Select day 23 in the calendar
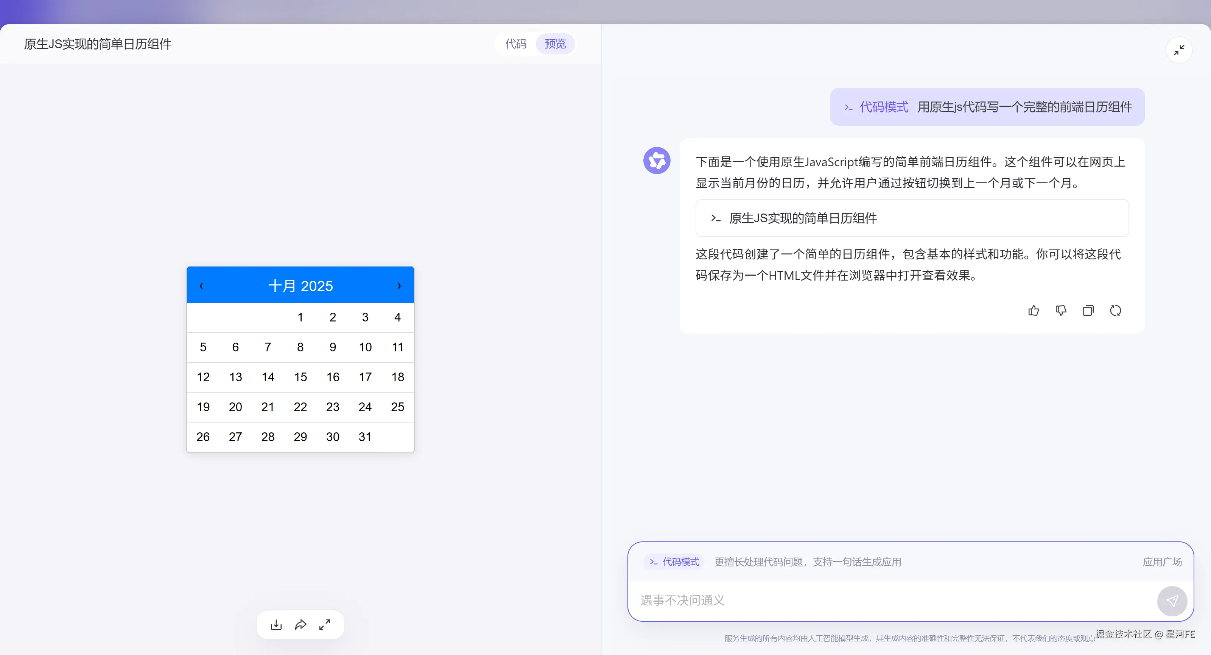Screen dimensions: 1211x655 pyautogui.click(x=333, y=407)
